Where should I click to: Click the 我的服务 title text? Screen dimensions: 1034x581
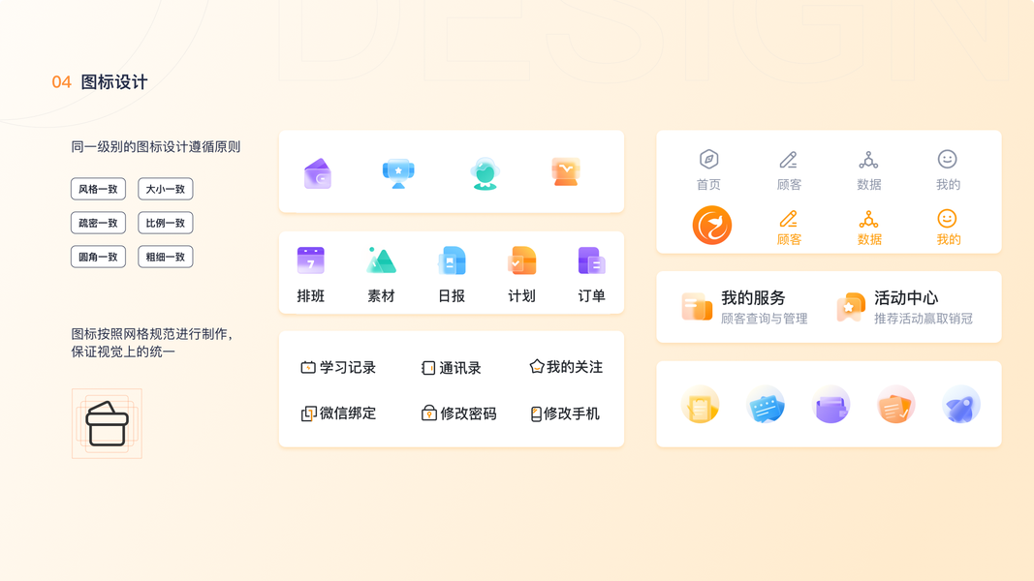753,297
